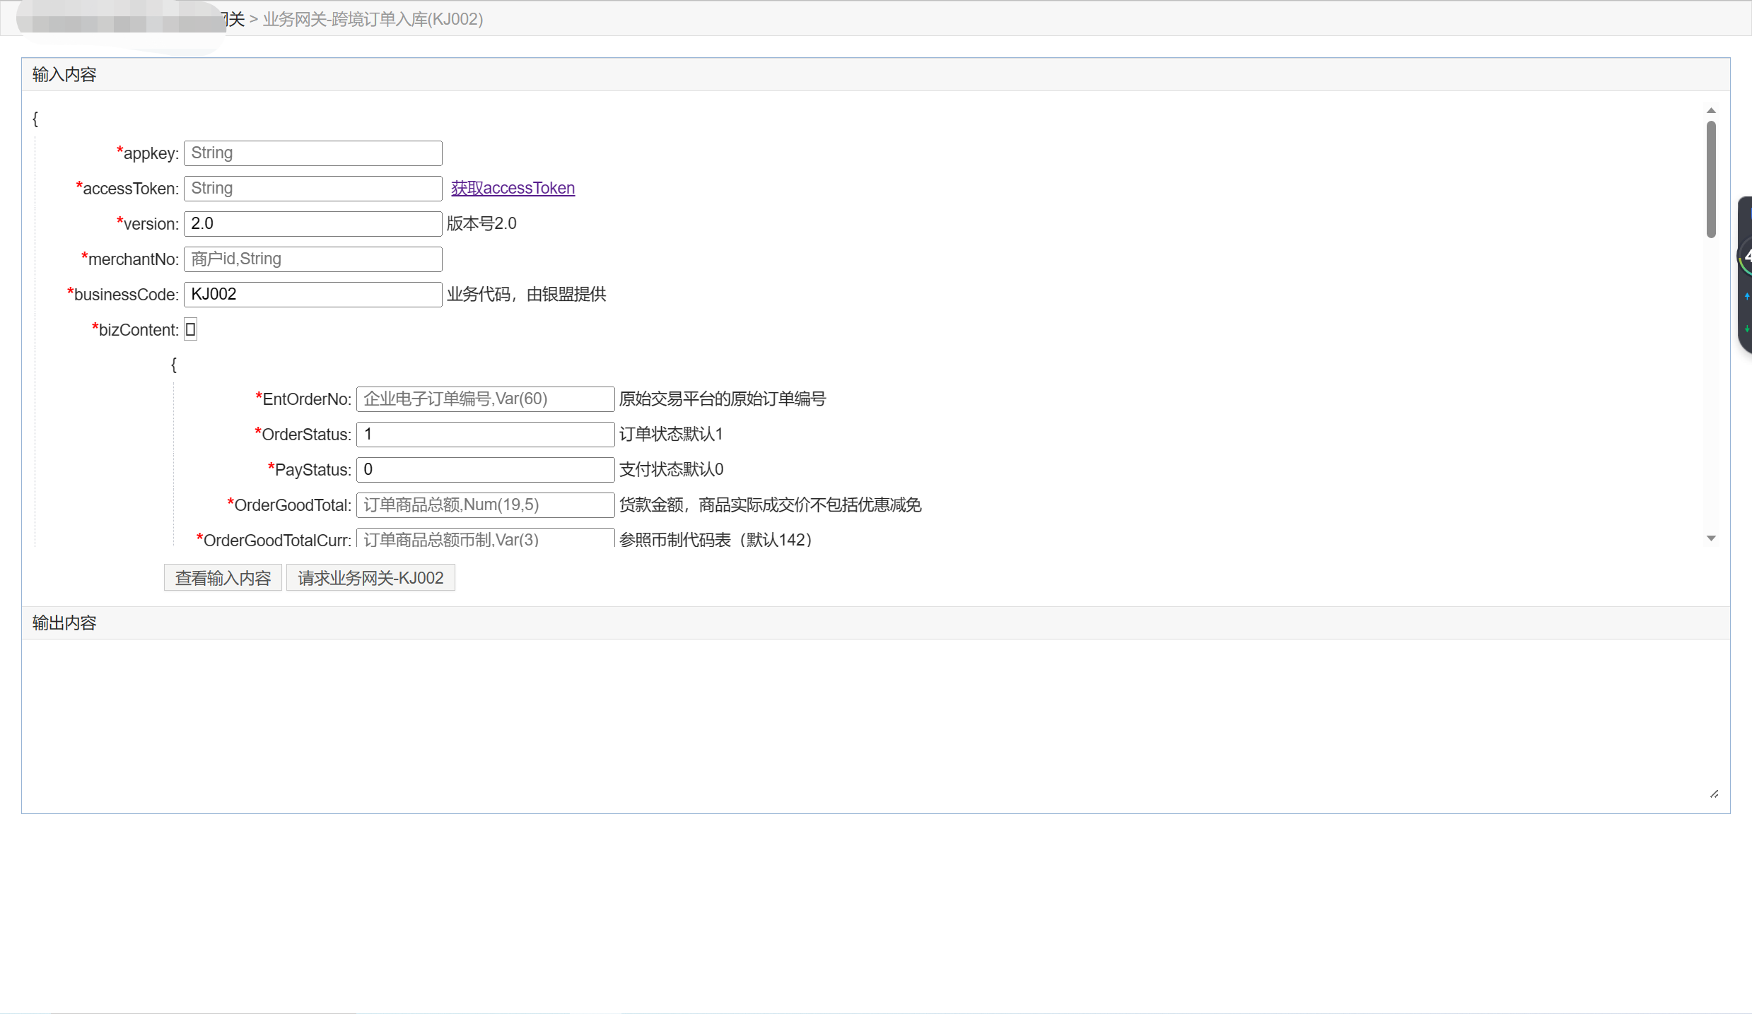Screen dimensions: 1752x1014
Task: Click the 订单状态默认1 hint
Action: pos(671,434)
